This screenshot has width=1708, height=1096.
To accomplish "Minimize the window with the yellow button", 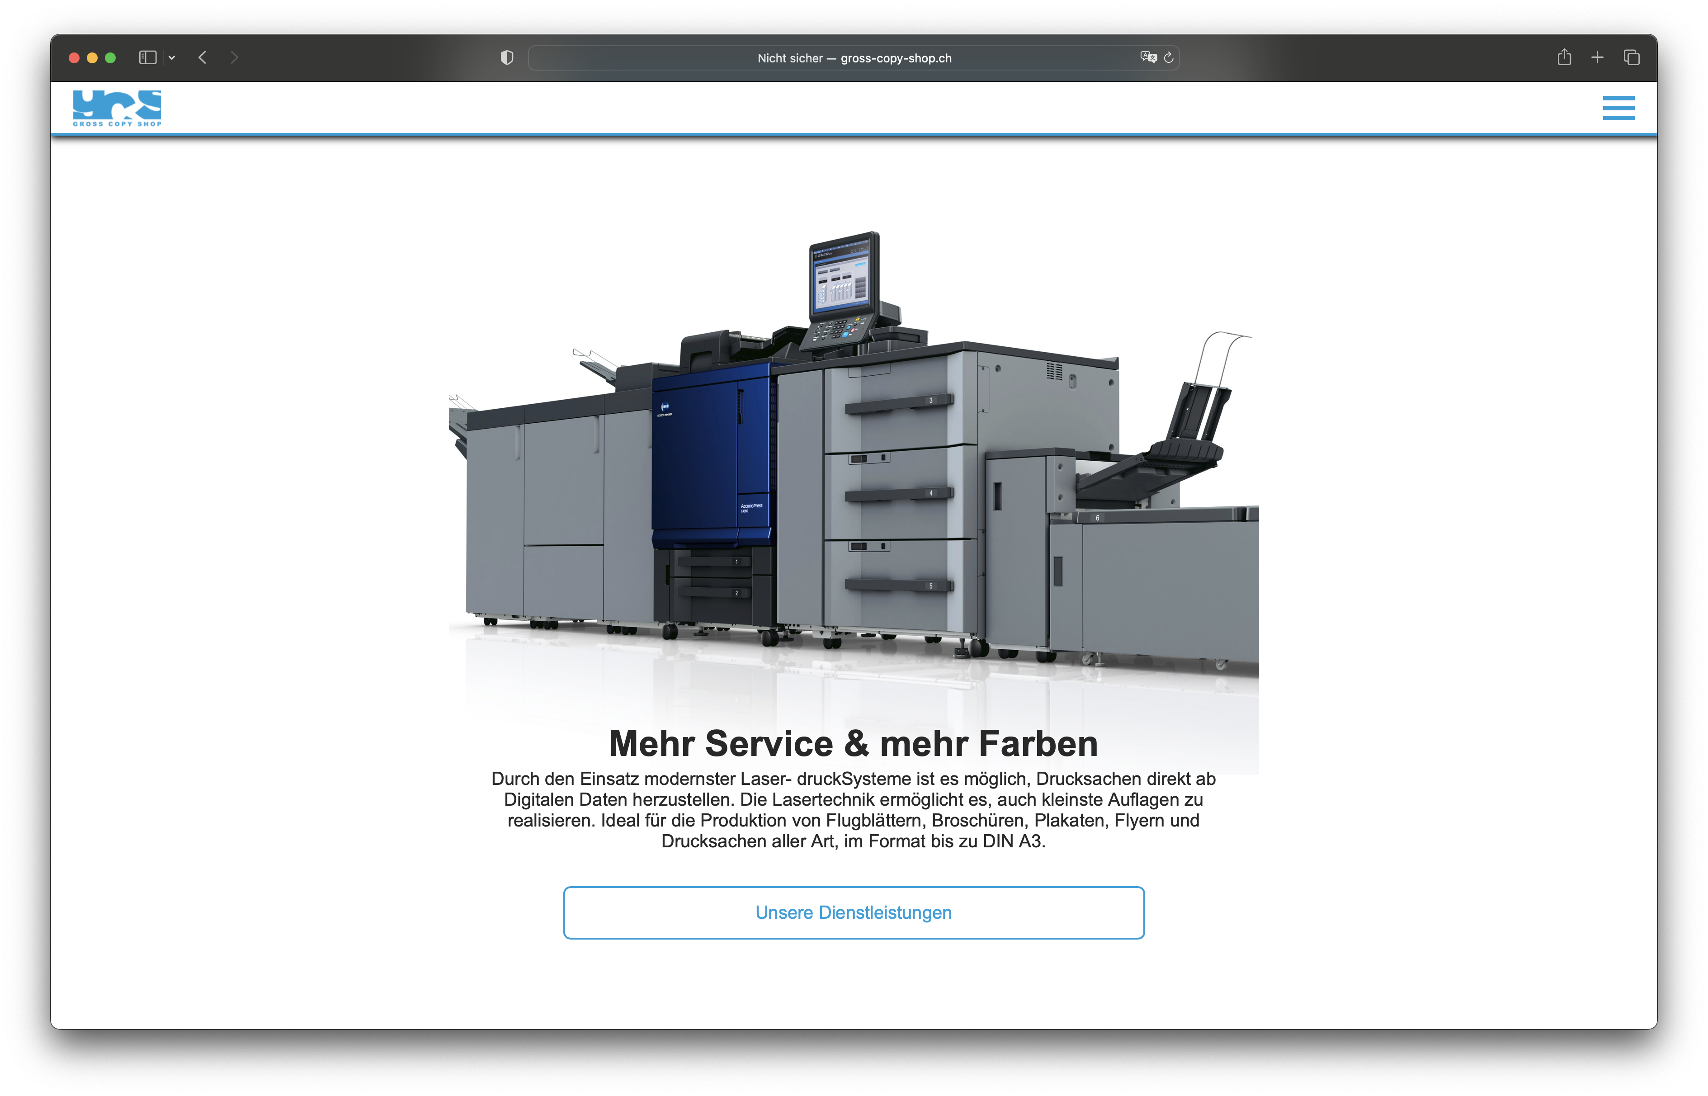I will tap(92, 57).
